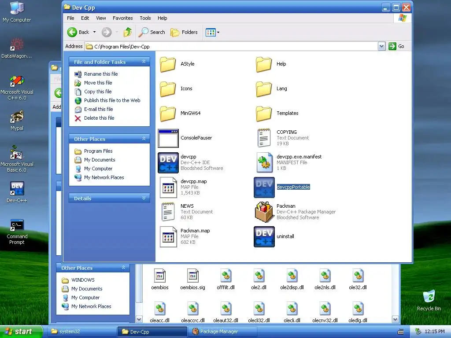This screenshot has width=451, height=338.
Task: Click Delete this file
Action: pos(99,118)
